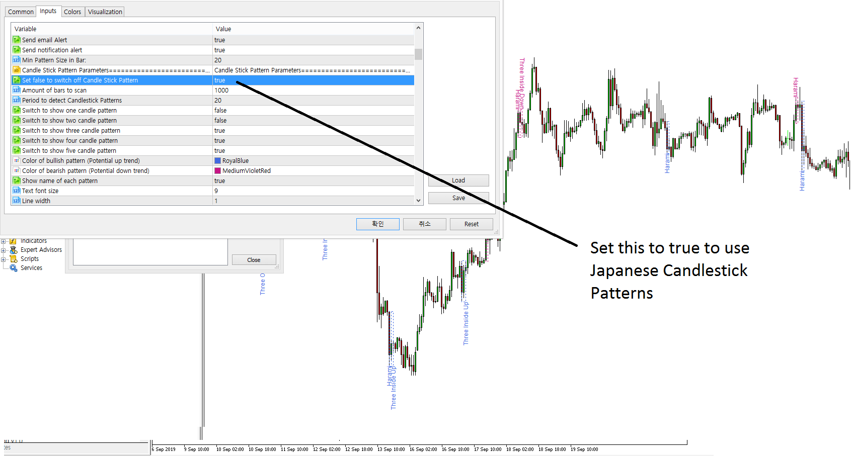Select the Scripts scroll icon
The height and width of the screenshot is (456, 851).
click(x=13, y=259)
